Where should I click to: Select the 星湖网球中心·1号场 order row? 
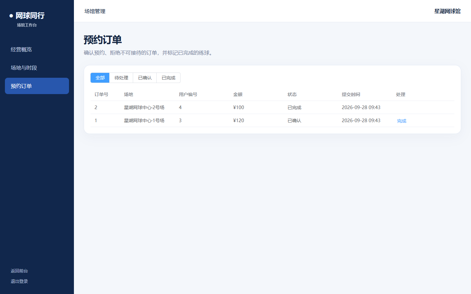272,121
